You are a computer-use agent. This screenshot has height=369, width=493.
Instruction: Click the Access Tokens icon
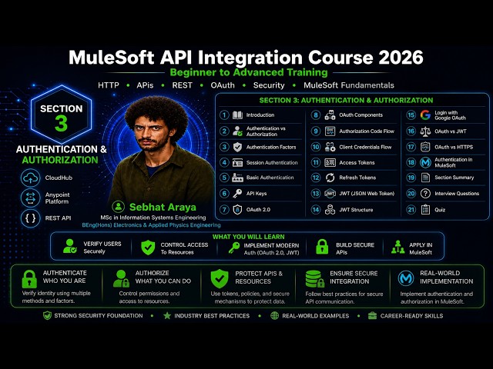pos(330,162)
